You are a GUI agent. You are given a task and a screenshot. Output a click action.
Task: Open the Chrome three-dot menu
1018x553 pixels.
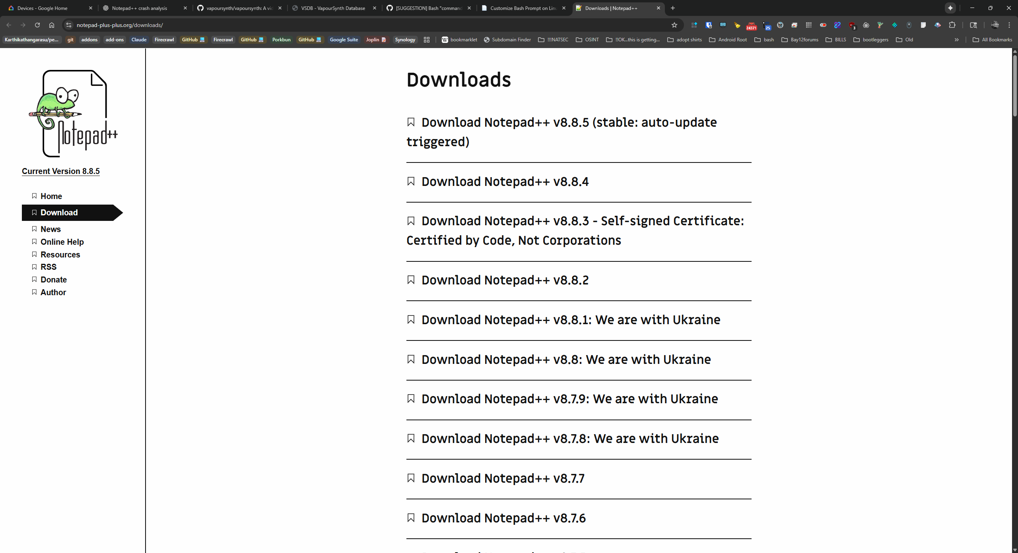pos(1009,25)
